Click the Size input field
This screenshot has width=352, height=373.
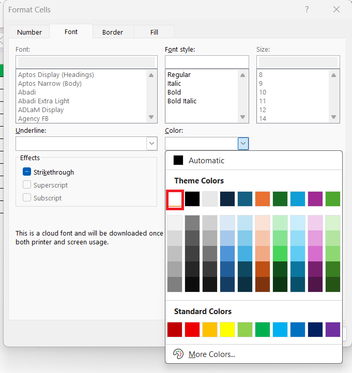(x=298, y=62)
